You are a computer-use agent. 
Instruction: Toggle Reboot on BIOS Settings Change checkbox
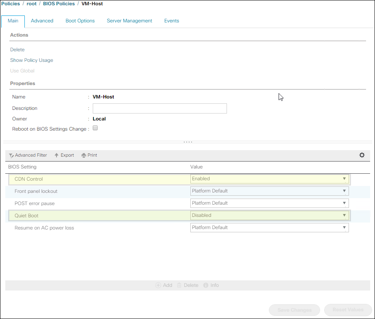coord(95,128)
